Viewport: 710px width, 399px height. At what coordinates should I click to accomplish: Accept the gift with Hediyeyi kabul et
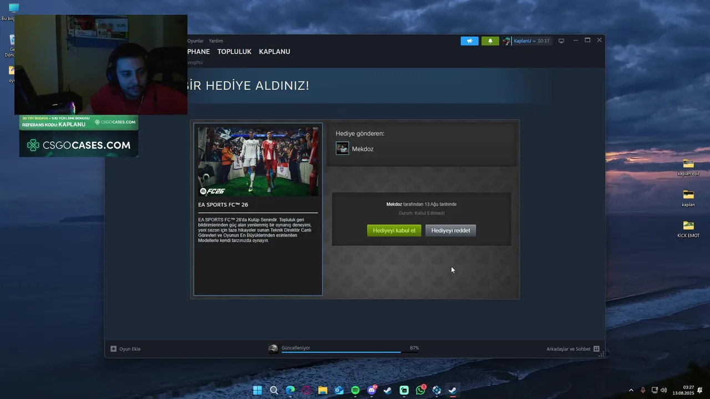coord(394,231)
